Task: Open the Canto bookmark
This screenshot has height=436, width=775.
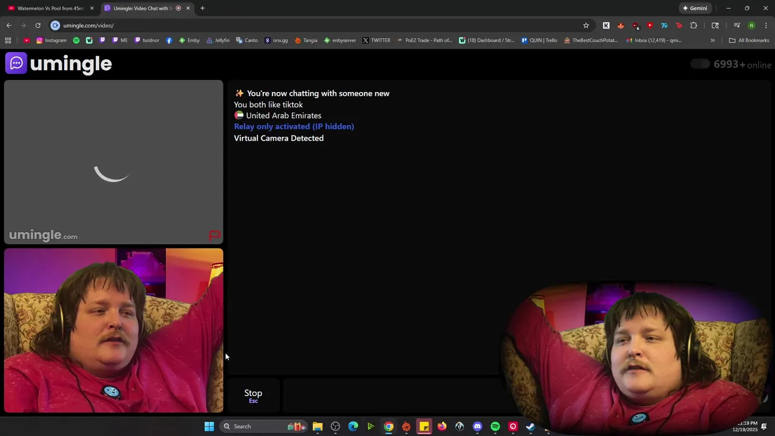Action: coord(247,41)
